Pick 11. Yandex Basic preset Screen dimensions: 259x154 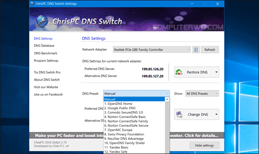pyautogui.click(x=134, y=147)
